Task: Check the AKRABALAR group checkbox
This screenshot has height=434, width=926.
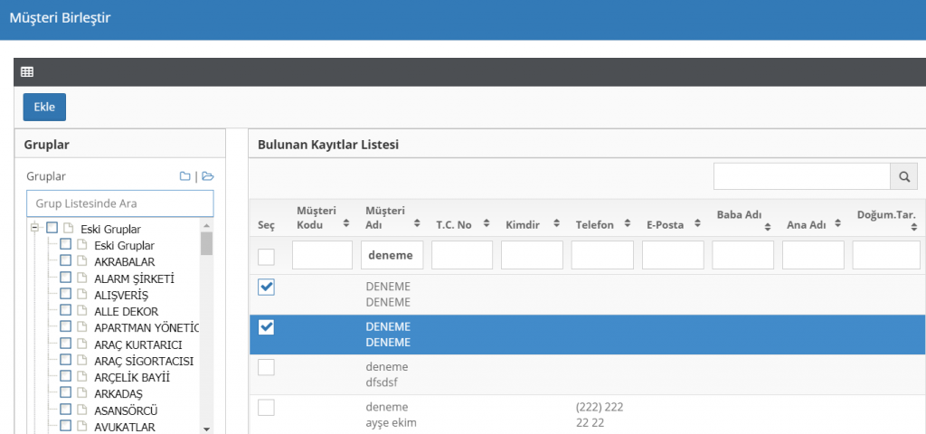Action: 66,261
